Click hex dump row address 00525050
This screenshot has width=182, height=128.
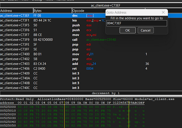[8, 126]
